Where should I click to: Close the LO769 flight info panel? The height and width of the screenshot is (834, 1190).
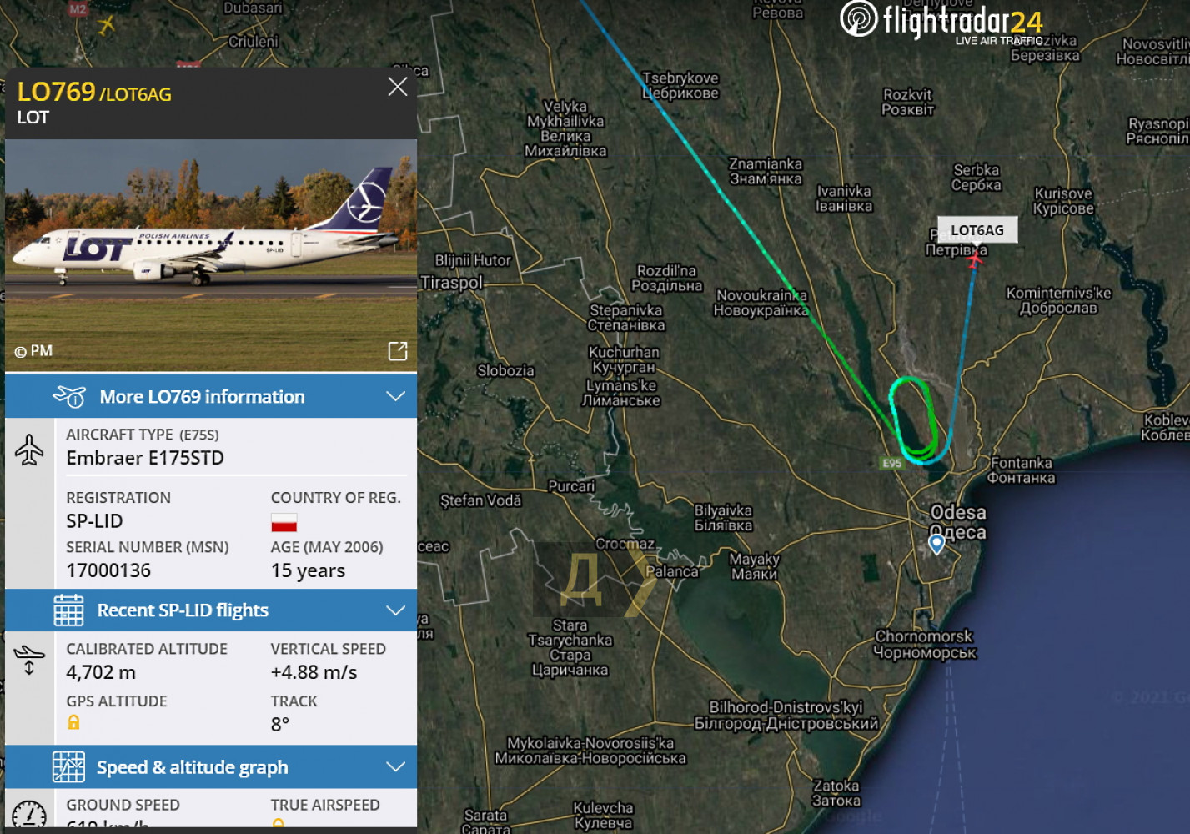tap(398, 87)
